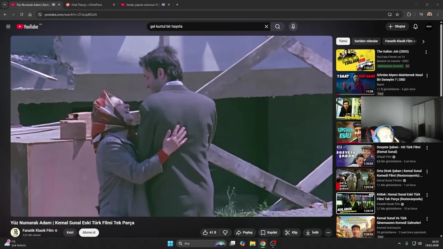Open new browser tab
Viewport: 443px width, 249px height.
[x=177, y=5]
